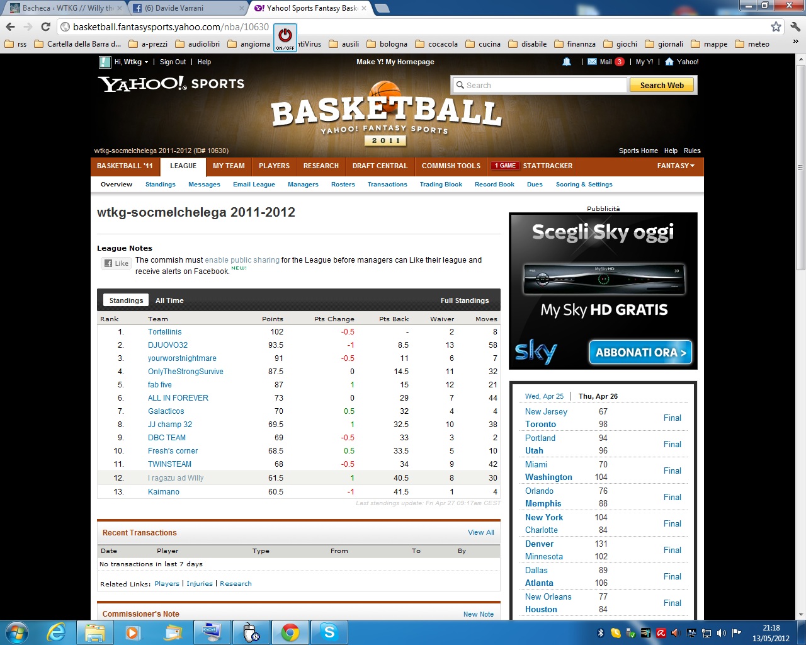Click the browser reload icon
This screenshot has width=806, height=645.
(45, 26)
